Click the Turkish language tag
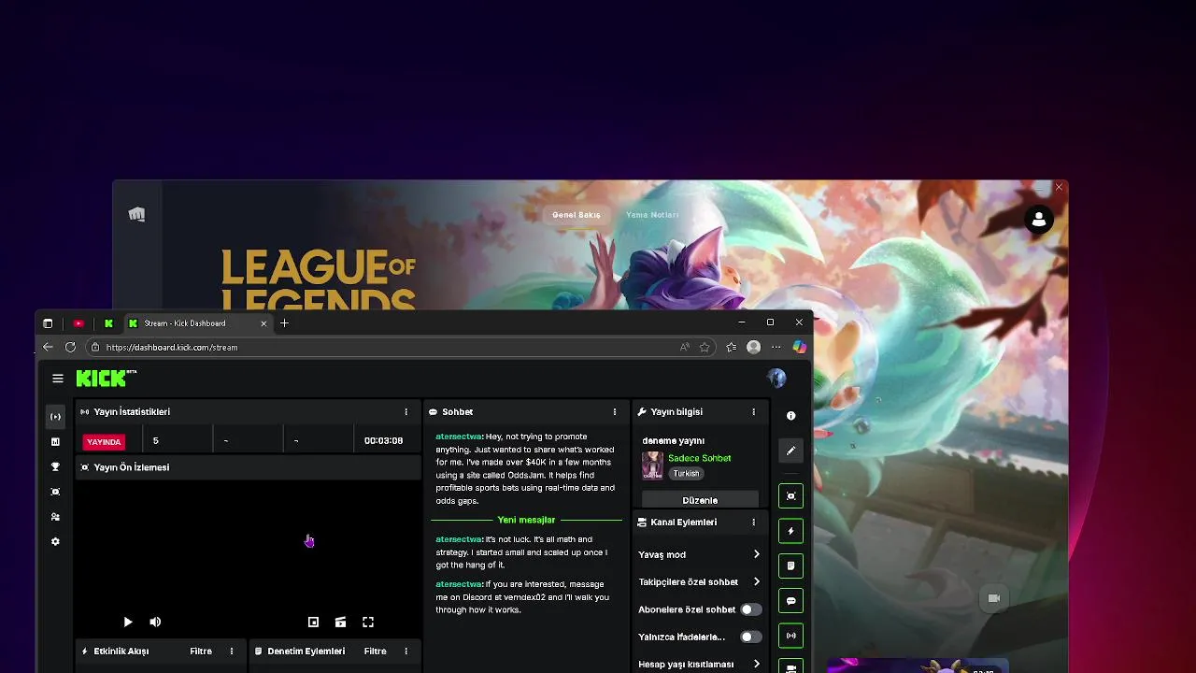 click(686, 474)
